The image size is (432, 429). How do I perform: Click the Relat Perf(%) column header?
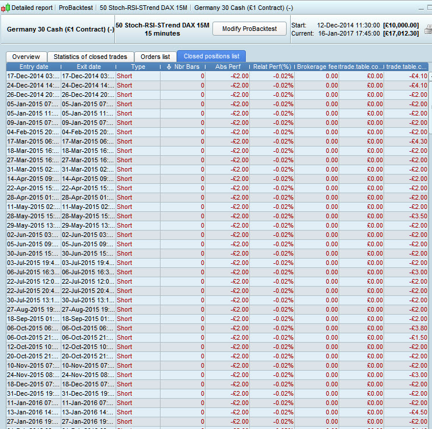coord(272,67)
